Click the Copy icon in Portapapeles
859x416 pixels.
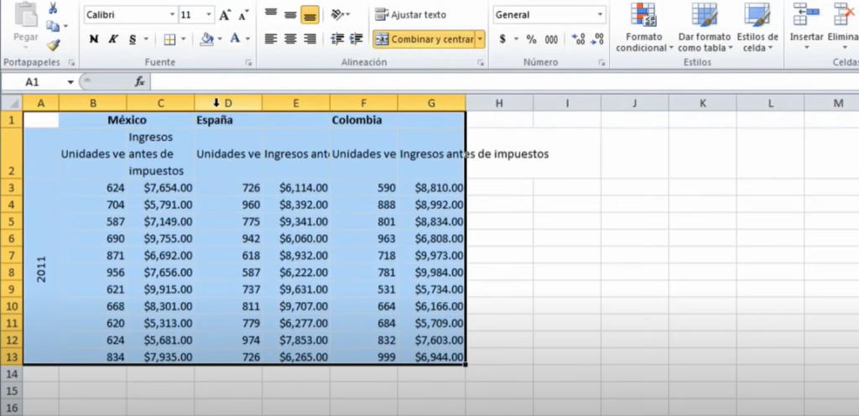[53, 26]
